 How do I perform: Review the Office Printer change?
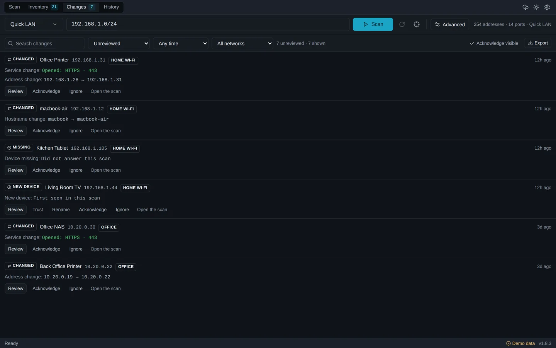[16, 91]
